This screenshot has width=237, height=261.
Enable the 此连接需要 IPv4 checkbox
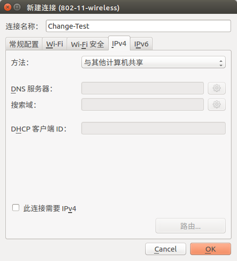pyautogui.click(x=16, y=208)
